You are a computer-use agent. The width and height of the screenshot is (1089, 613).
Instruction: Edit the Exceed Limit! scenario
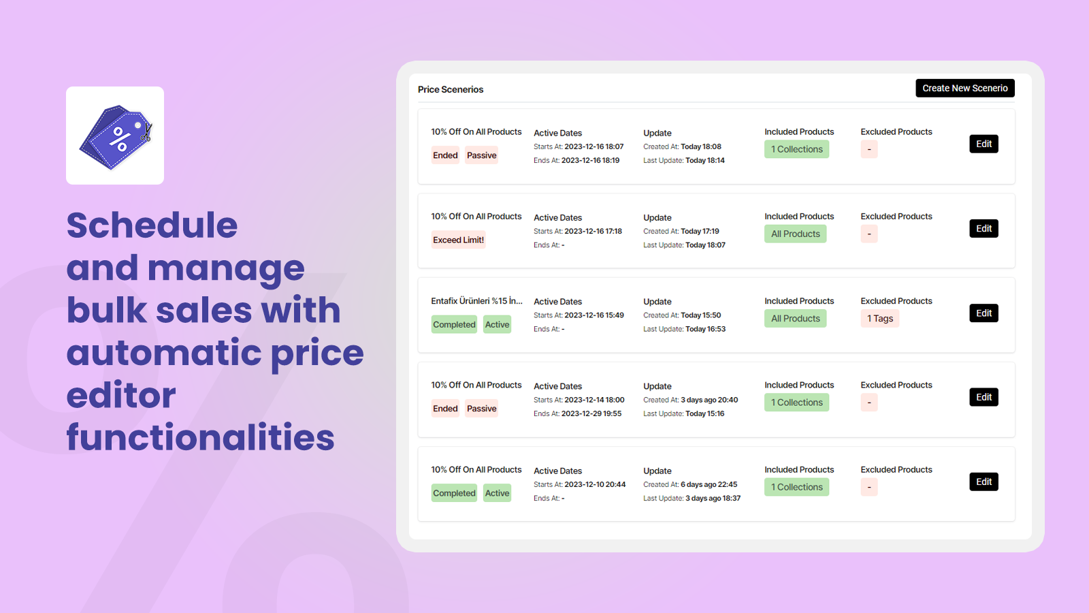click(984, 229)
